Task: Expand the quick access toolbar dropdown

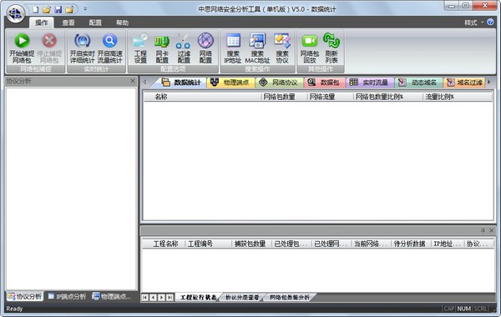Action: pos(85,9)
